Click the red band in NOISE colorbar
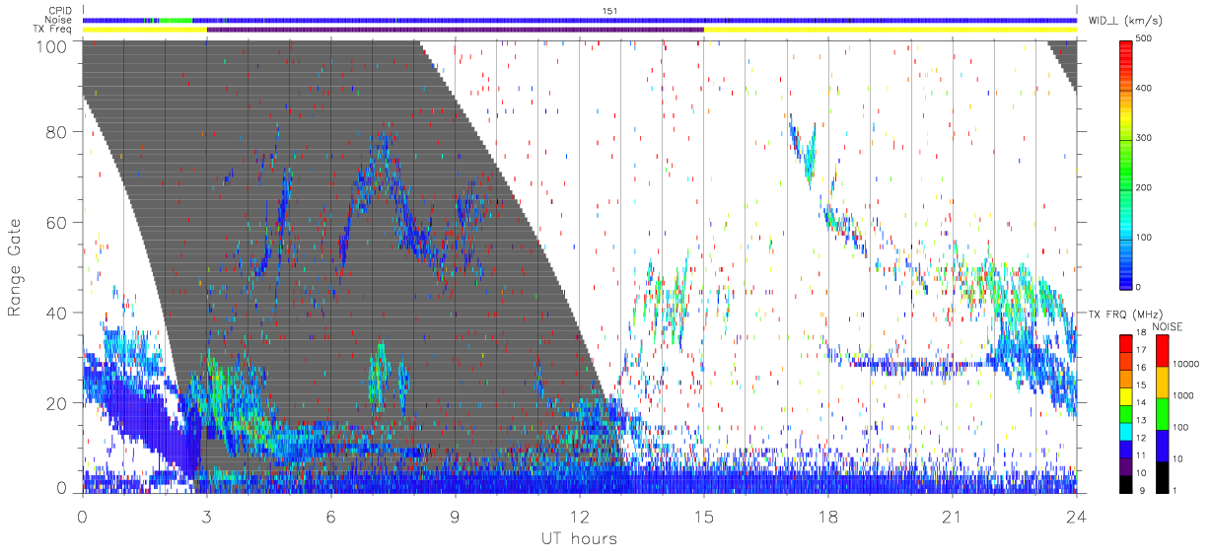Image resolution: width=1211 pixels, height=559 pixels. [1161, 350]
